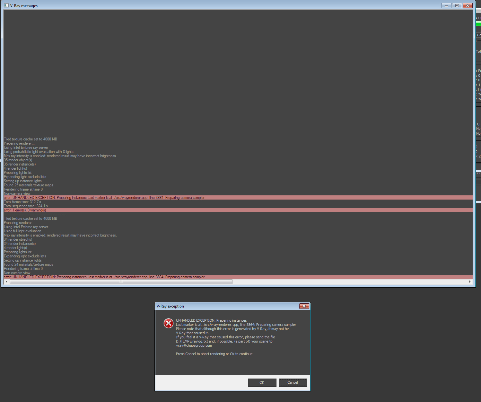This screenshot has width=481, height=402.
Task: Select the first 'Non-camera view' log line
Action: coord(17,193)
